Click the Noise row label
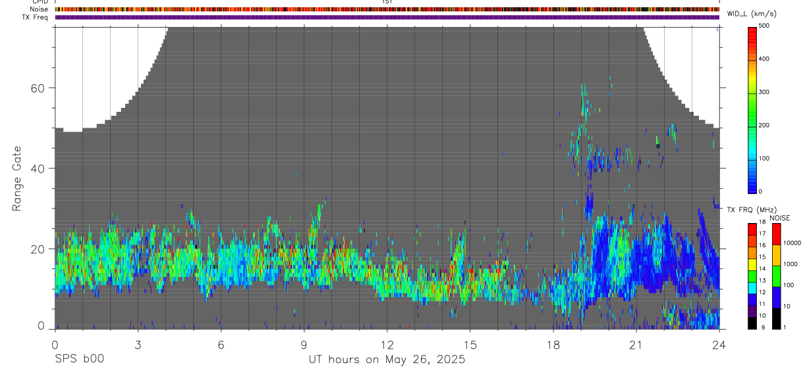809x373 pixels. [39, 9]
